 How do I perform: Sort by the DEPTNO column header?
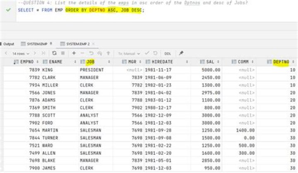pos(281,62)
